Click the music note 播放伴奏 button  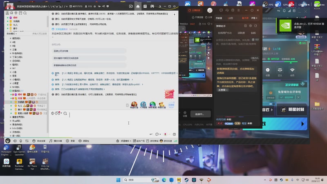pos(56,141)
